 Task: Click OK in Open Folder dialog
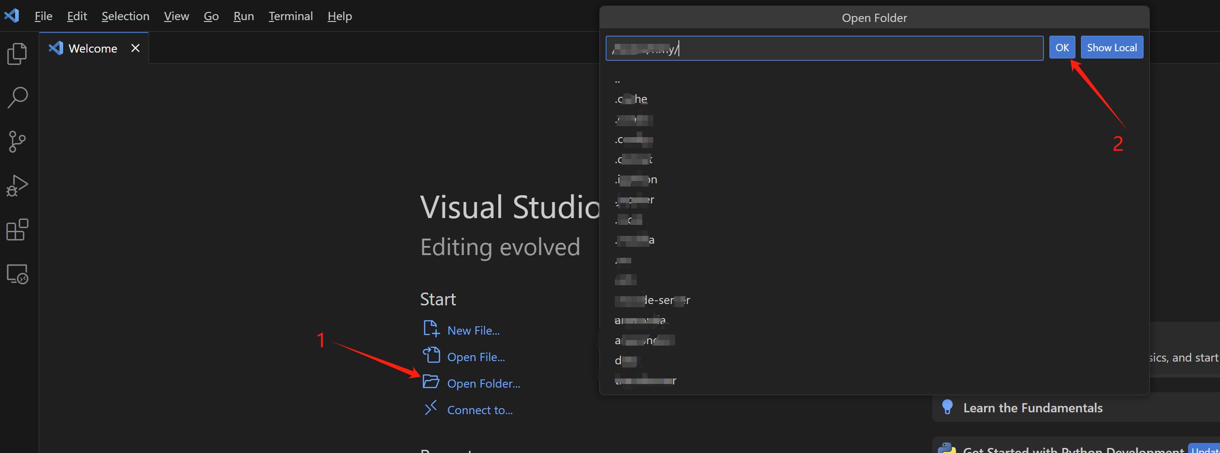pos(1061,48)
